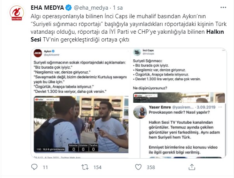The height and width of the screenshot is (178, 234).
Task: Click the like count 358
Action: pos(151,167)
